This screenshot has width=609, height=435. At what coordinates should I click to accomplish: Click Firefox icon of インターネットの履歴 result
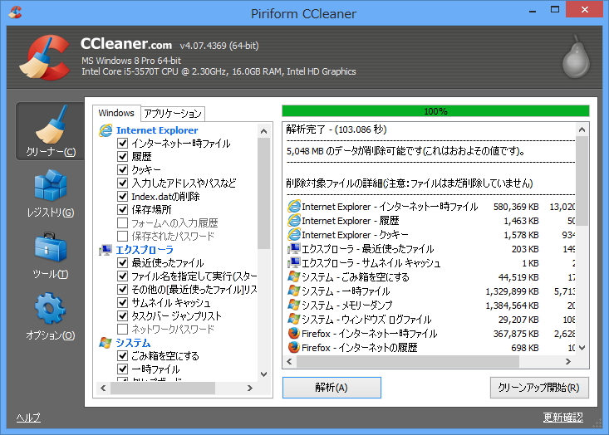(294, 347)
